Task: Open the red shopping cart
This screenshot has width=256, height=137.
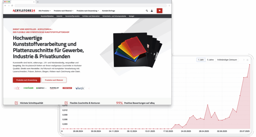Action: point(159,11)
